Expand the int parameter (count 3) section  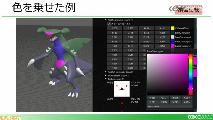point(106,75)
